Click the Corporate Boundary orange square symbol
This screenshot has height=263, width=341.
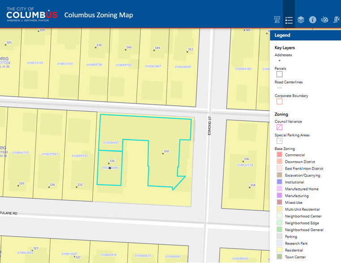click(280, 102)
